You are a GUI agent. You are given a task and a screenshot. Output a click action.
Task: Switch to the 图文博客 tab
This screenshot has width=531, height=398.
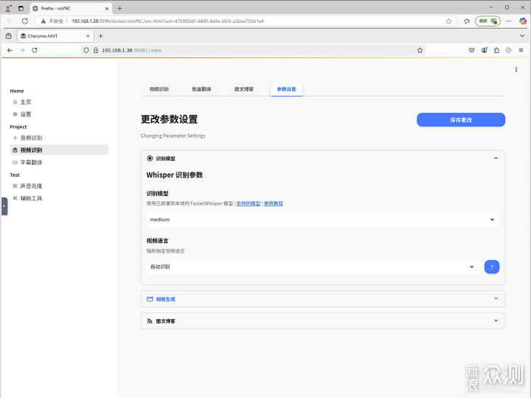pyautogui.click(x=244, y=89)
